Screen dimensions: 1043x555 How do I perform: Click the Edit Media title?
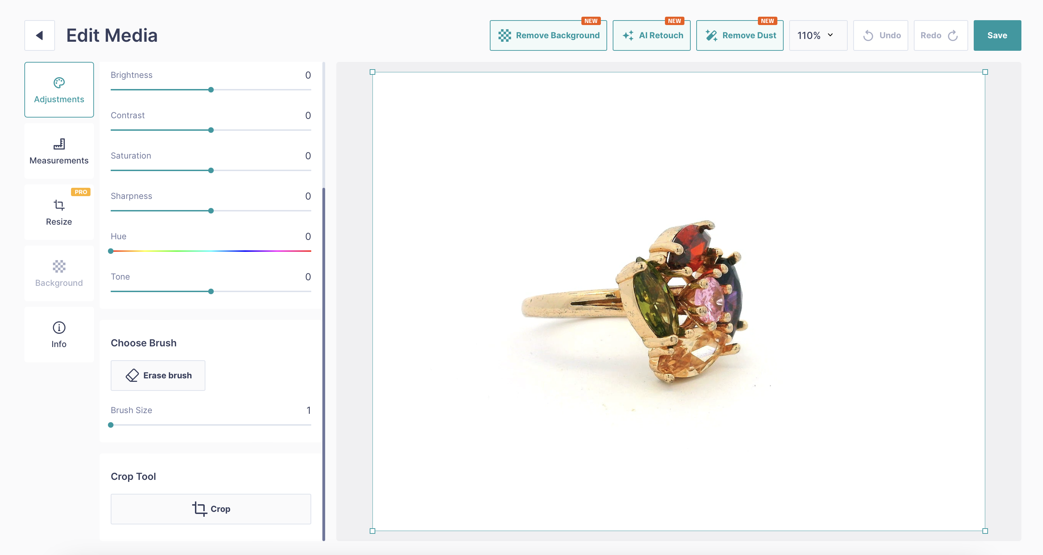[x=112, y=35]
